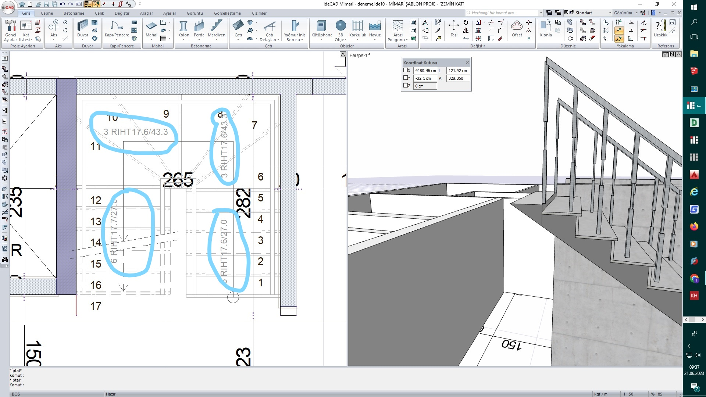Select the Klonla clone tool
This screenshot has height=397, width=706.
pyautogui.click(x=546, y=29)
